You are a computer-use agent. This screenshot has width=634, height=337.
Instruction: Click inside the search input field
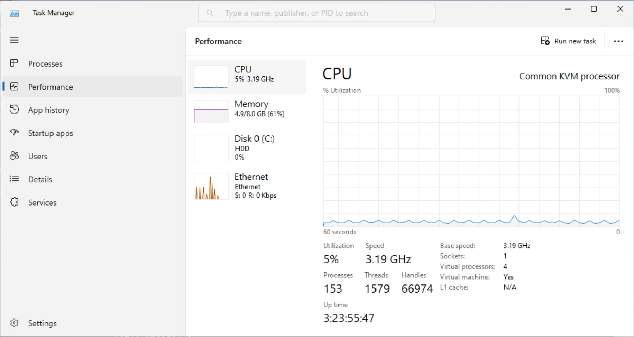coord(317,13)
